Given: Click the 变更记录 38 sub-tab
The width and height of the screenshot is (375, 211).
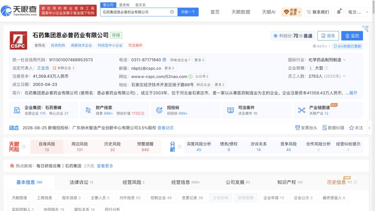Looking at the screenshot, I should 192,198.
